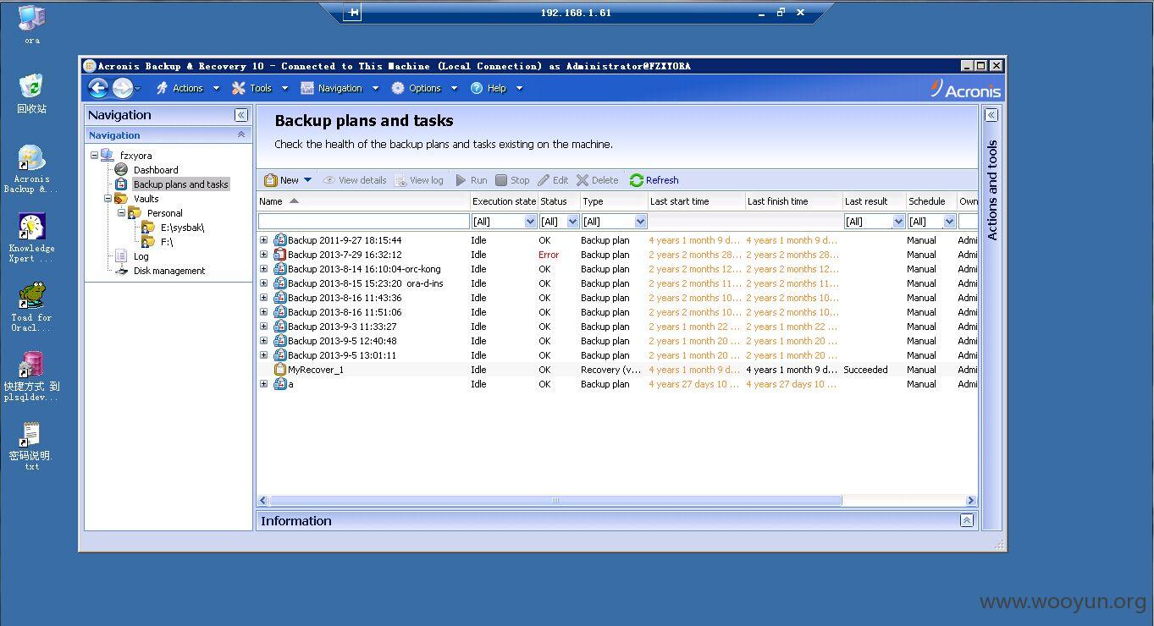Open the Help menu
The height and width of the screenshot is (626, 1154).
pyautogui.click(x=496, y=88)
